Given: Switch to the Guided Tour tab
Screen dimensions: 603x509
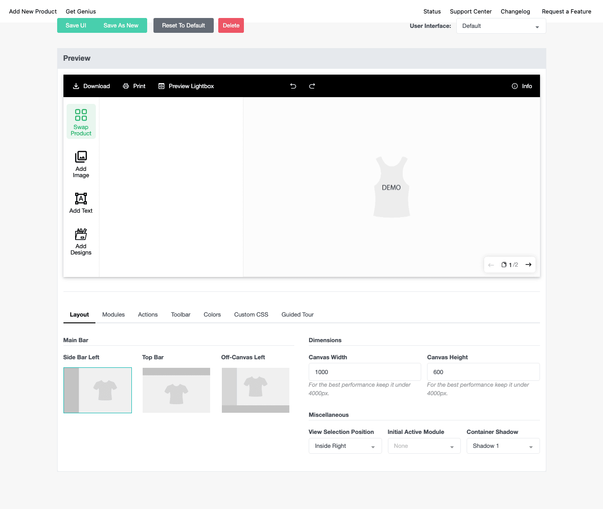Looking at the screenshot, I should (297, 314).
